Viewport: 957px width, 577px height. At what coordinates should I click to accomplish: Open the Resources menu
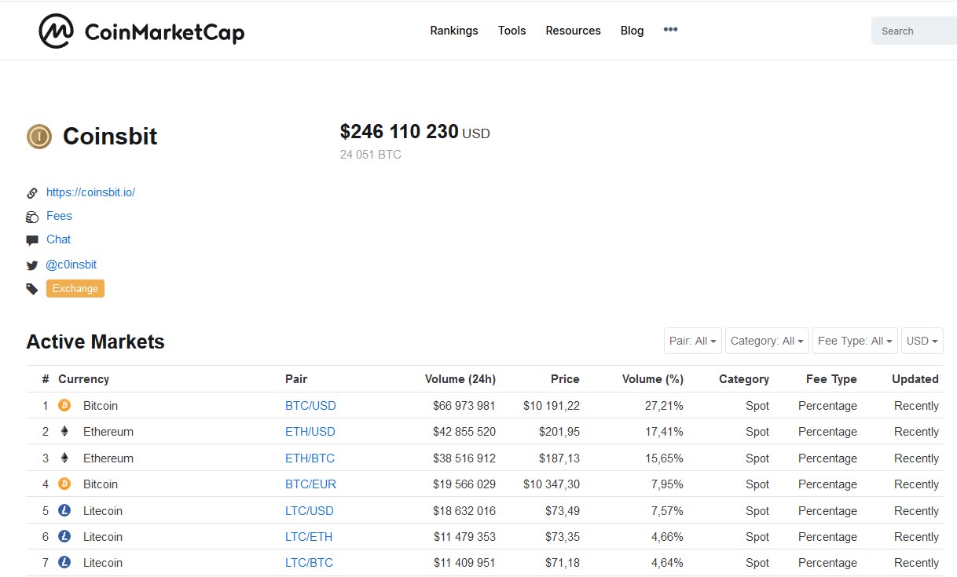coord(573,31)
